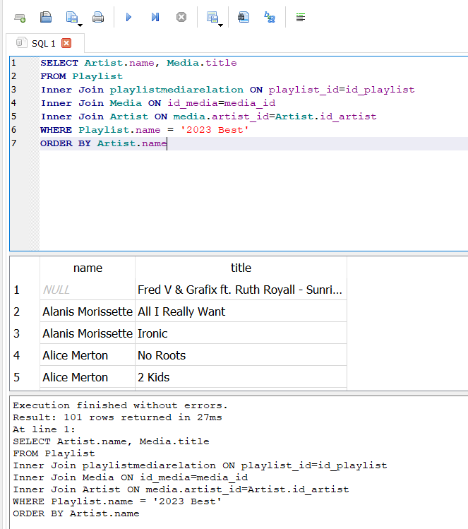This screenshot has width=468, height=529.
Task: Click the comment/align lines toolbar icon
Action: (x=301, y=17)
